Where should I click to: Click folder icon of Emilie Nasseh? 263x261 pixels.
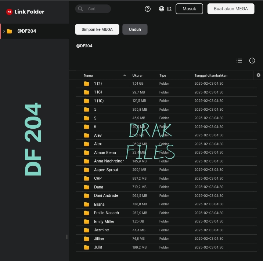(87, 213)
